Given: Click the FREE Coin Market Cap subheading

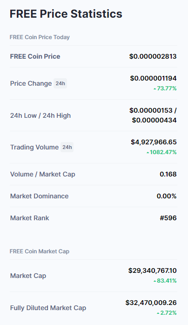Looking at the screenshot, I should pyautogui.click(x=40, y=251).
